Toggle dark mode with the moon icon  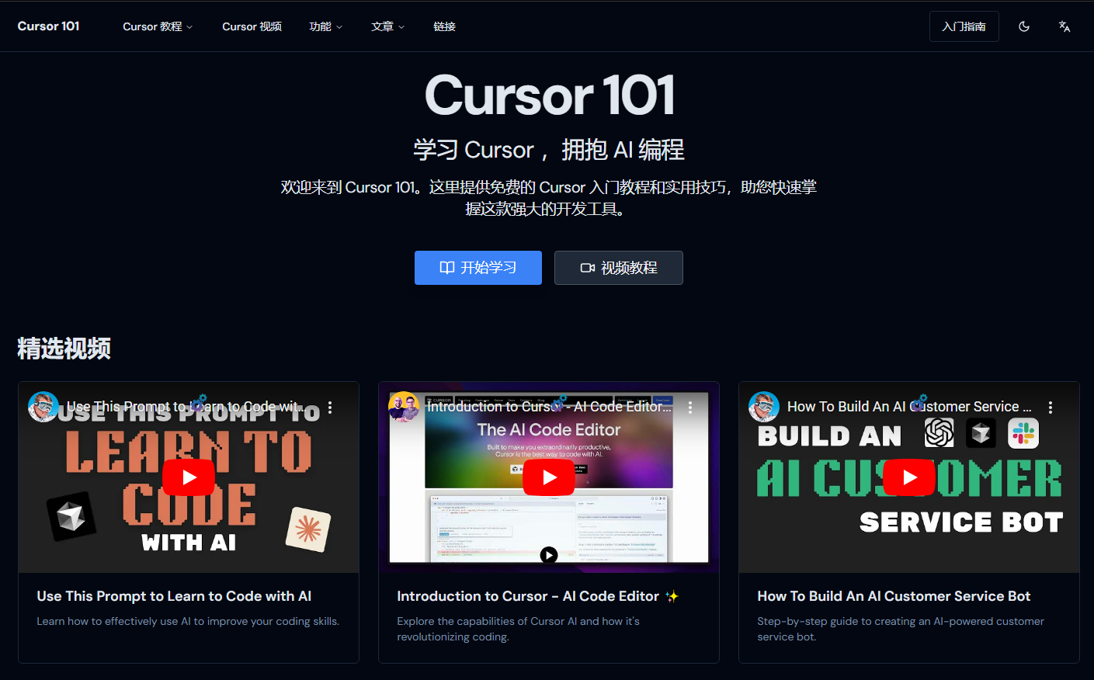(x=1024, y=26)
